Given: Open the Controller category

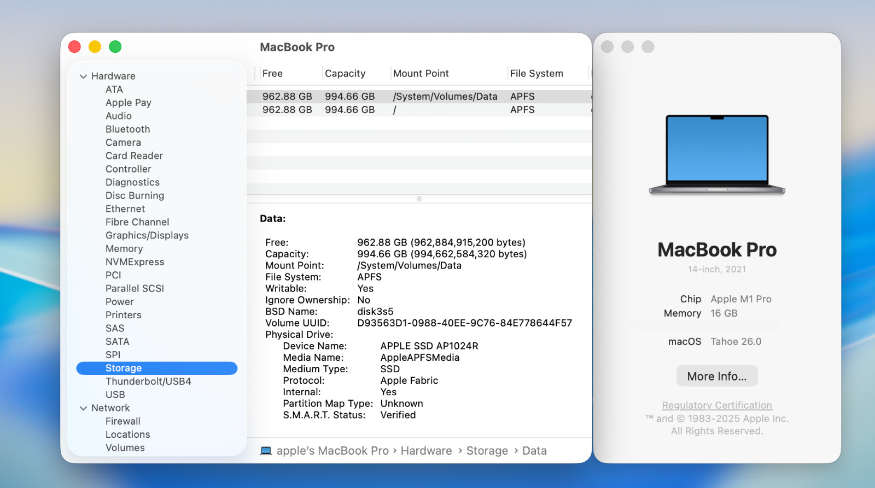Looking at the screenshot, I should pyautogui.click(x=129, y=169).
